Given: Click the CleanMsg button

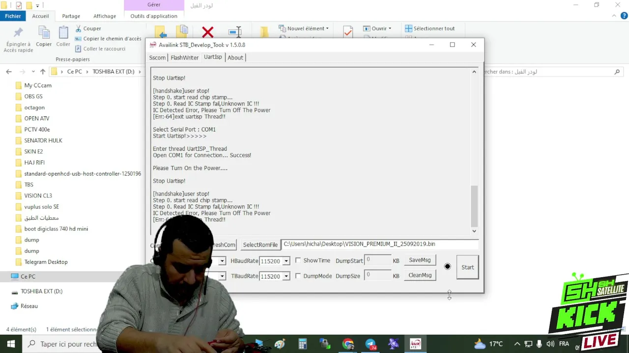Looking at the screenshot, I should (420, 275).
